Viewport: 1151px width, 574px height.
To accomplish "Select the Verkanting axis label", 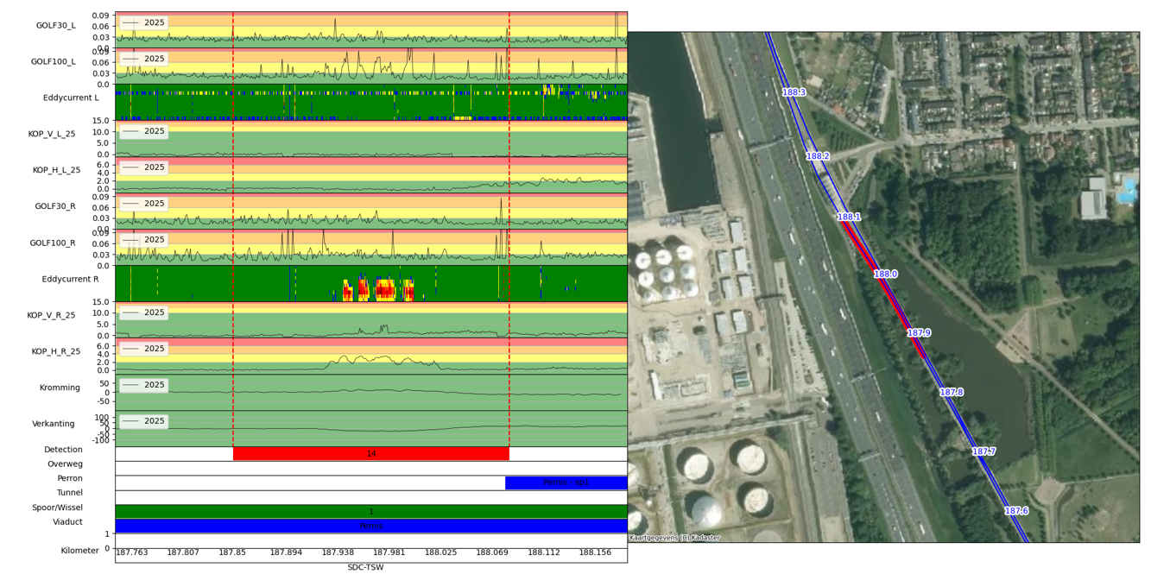I will coord(54,425).
